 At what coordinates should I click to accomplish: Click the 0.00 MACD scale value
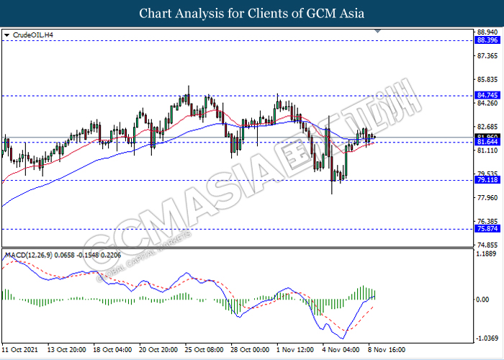(x=483, y=300)
